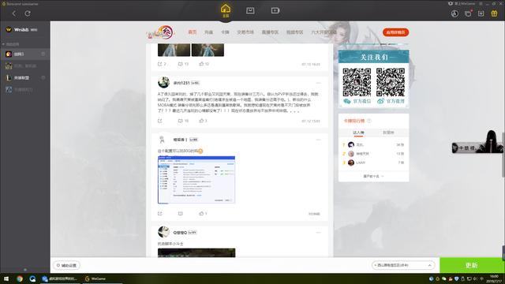Screen dimensions: 505x284
Task: Open the 首页 nav tab
Action: click(193, 32)
